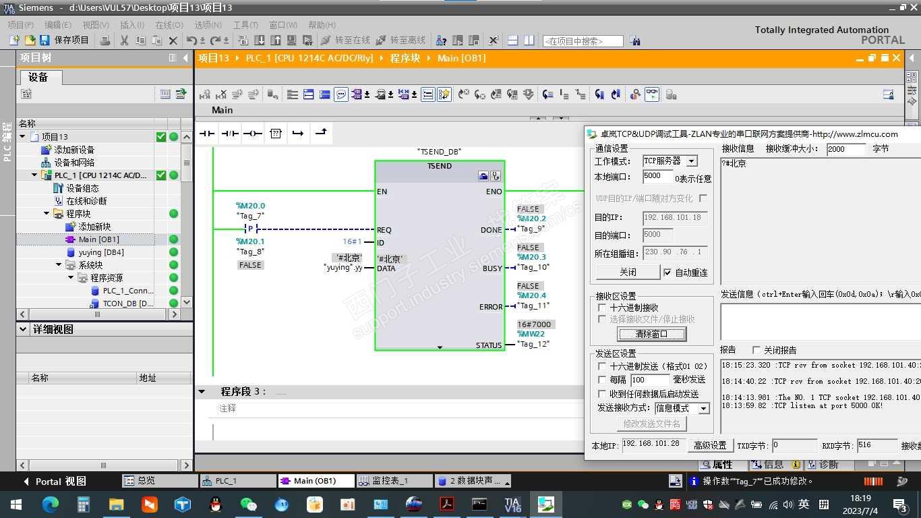Viewport: 921px width, 518px height.
Task: Insert an output coil instruction
Action: (x=253, y=134)
